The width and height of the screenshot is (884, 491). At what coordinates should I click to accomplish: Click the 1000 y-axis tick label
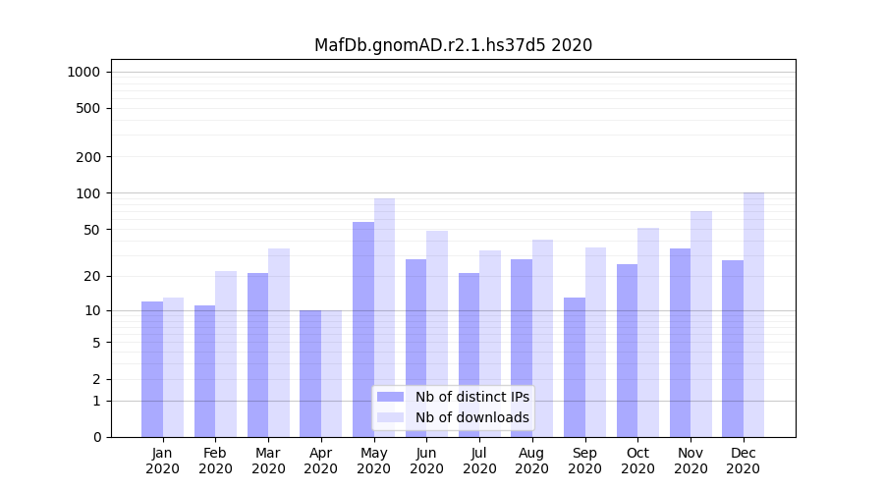pos(83,72)
